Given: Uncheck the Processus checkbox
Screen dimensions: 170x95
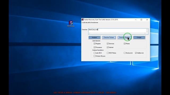Looking at the screenshot, I should pyautogui.click(x=95, y=47).
